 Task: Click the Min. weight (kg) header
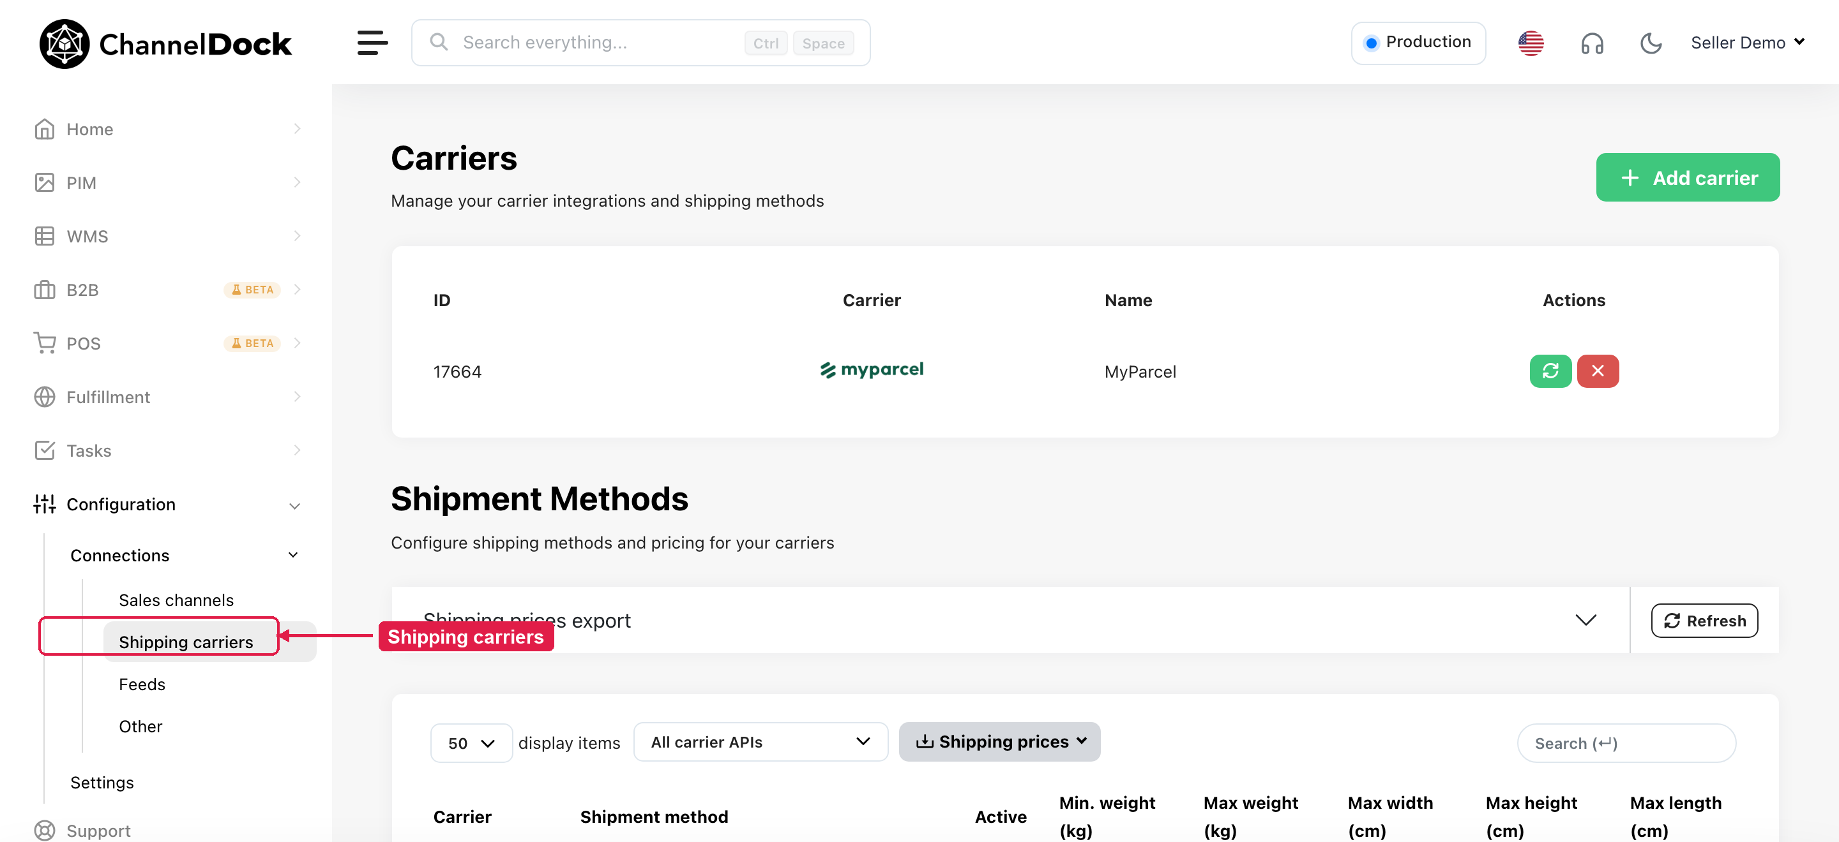tap(1107, 817)
